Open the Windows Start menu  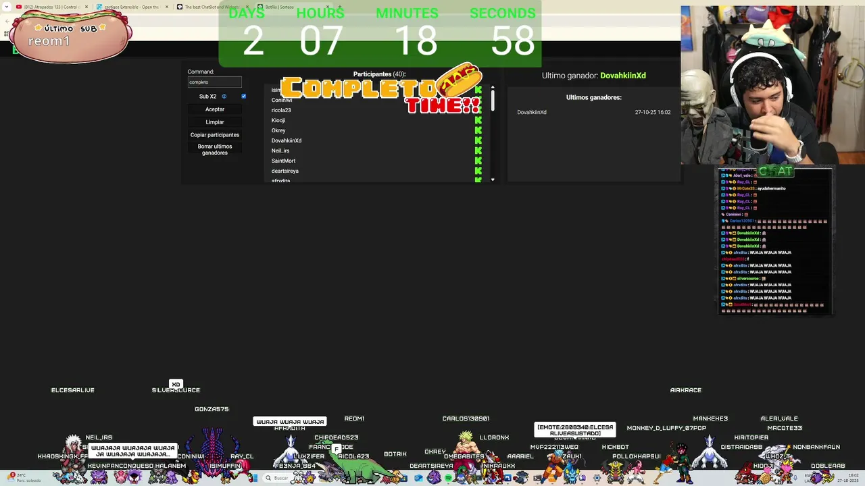tap(253, 478)
